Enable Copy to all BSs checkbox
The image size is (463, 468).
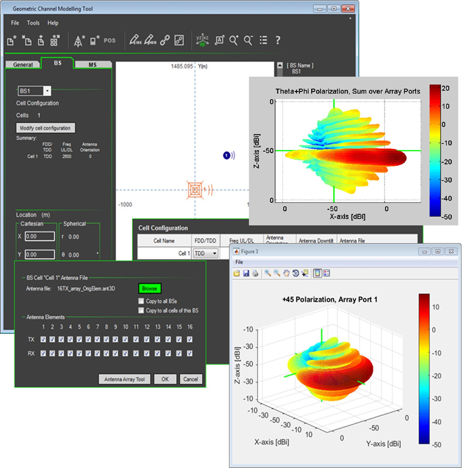coord(141,301)
